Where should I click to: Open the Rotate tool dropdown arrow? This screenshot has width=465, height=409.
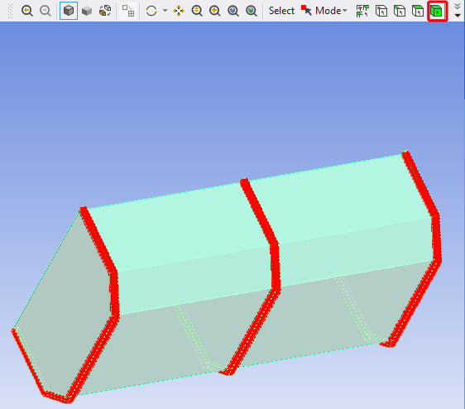click(x=165, y=11)
